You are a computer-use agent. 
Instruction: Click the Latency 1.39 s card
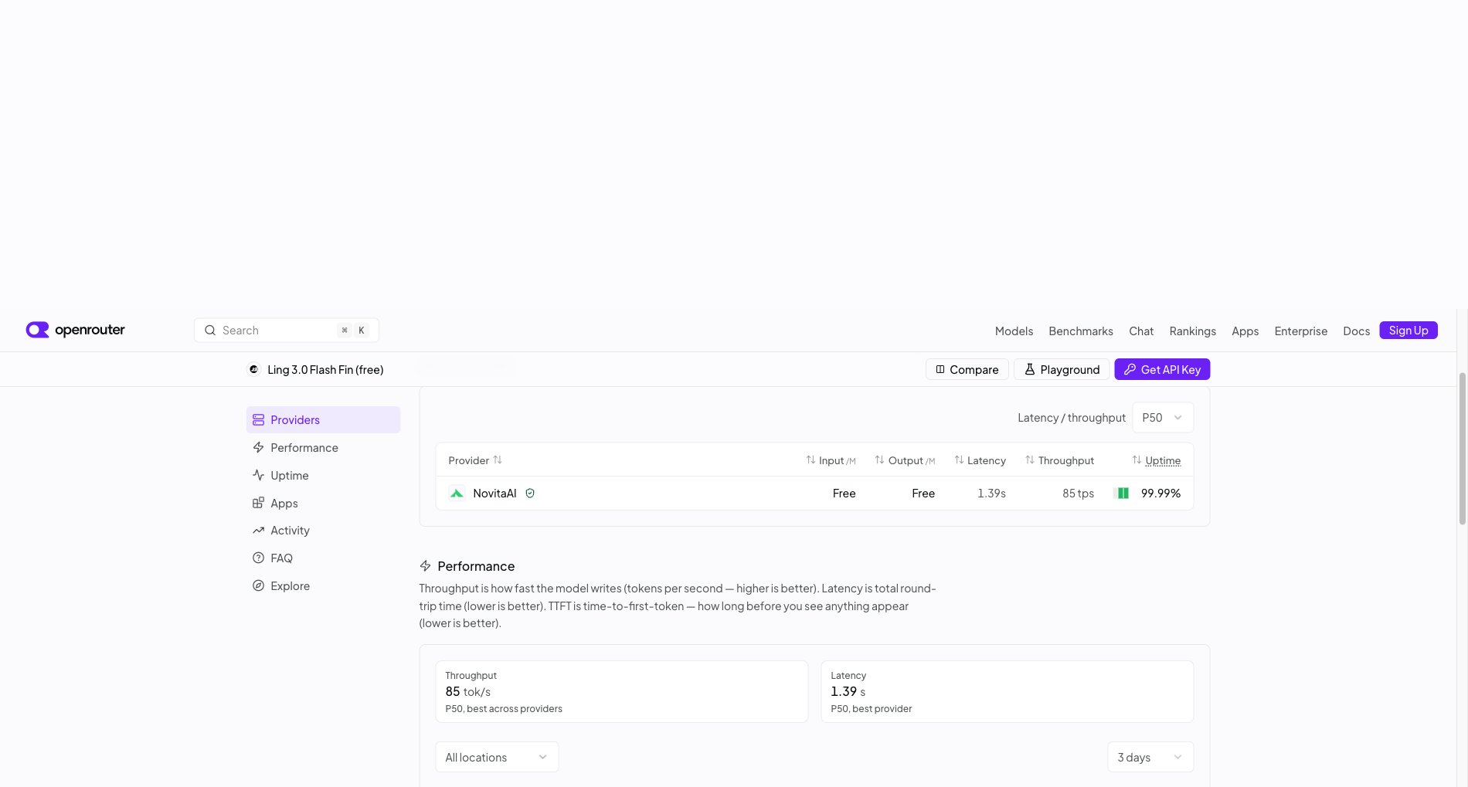[1007, 692]
